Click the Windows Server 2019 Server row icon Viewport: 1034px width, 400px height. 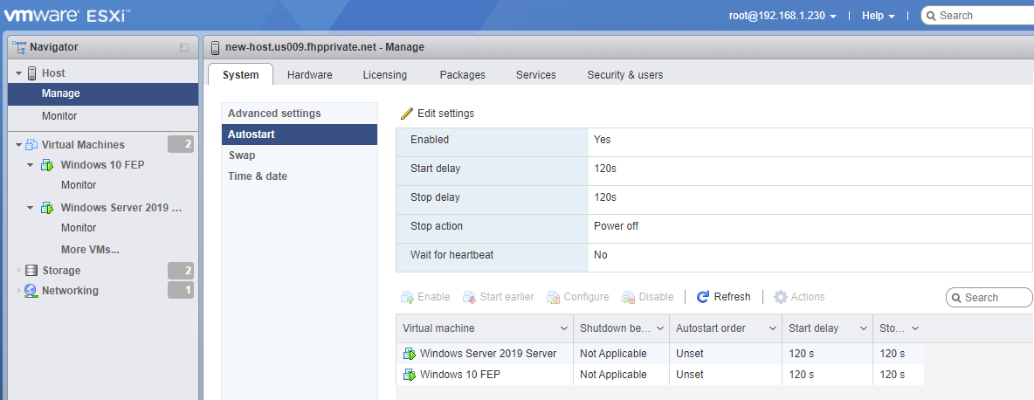point(410,354)
